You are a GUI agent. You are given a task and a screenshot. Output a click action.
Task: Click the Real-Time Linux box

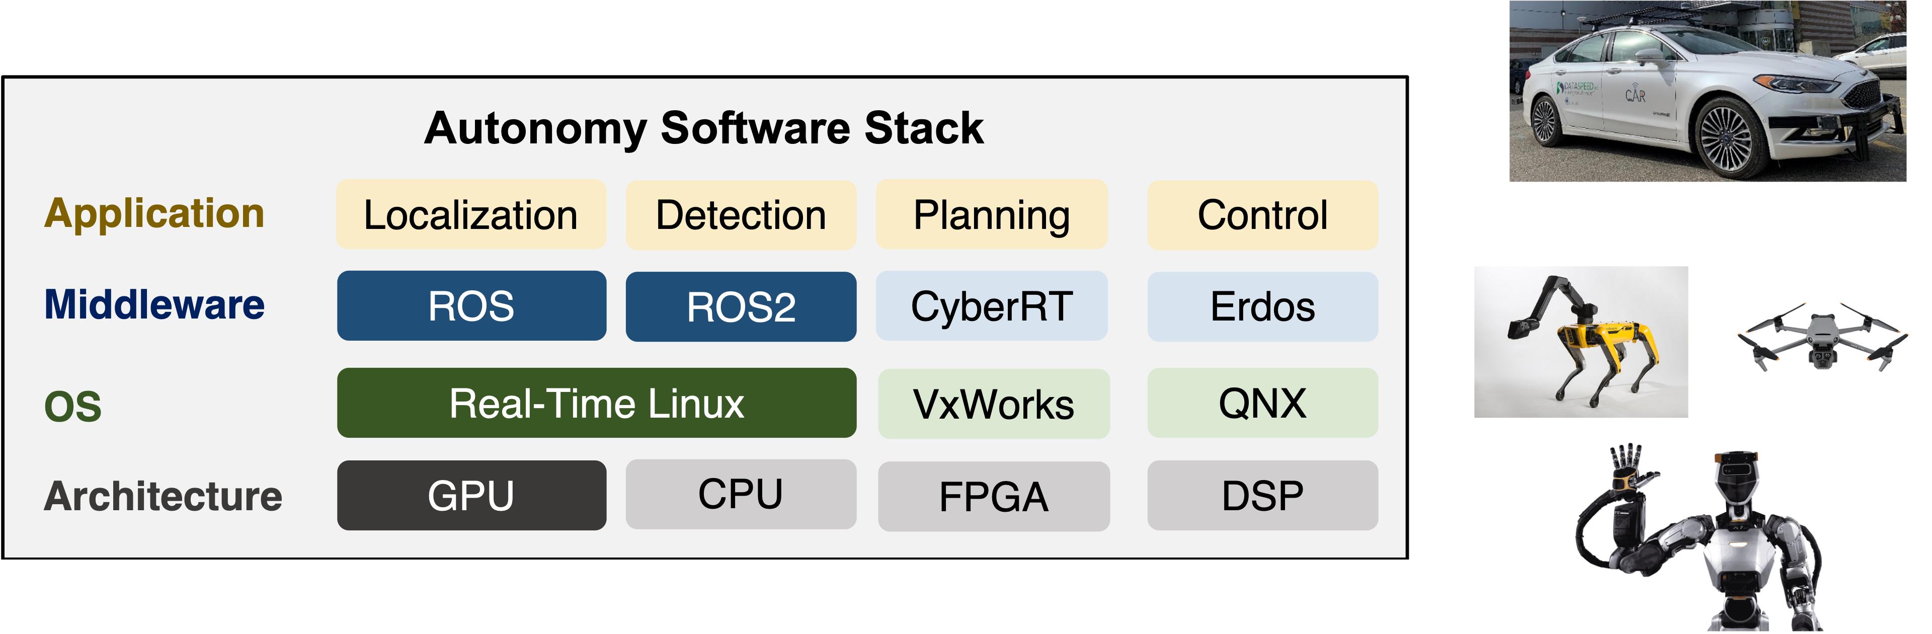click(x=596, y=403)
